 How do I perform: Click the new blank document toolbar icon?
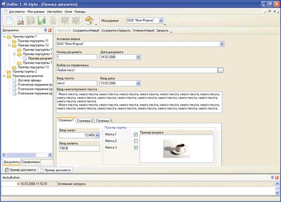[10, 20]
